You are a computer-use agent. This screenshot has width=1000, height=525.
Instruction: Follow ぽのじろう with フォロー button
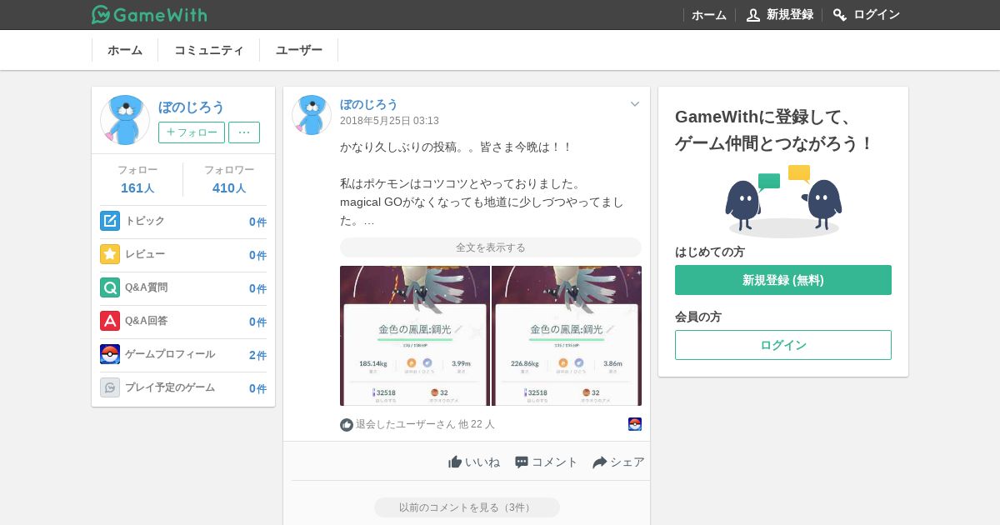pos(192,132)
